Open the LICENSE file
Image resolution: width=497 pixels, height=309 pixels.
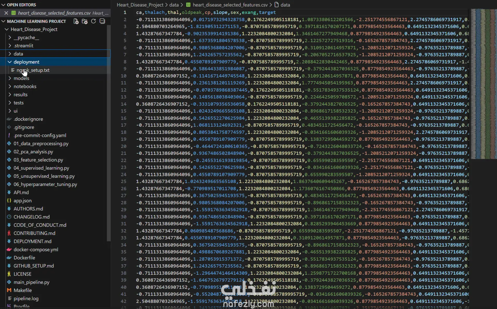pos(22,274)
